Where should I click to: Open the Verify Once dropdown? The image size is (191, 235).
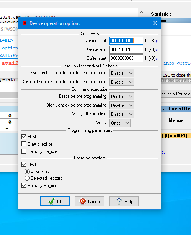120,123
